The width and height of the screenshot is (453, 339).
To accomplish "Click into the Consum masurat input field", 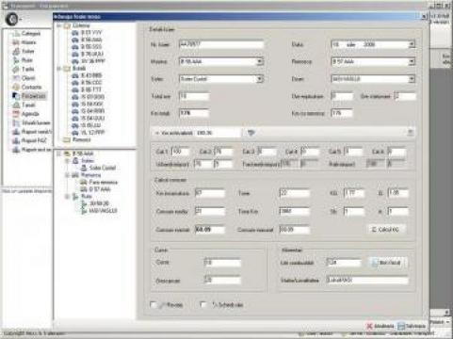I will (295, 230).
